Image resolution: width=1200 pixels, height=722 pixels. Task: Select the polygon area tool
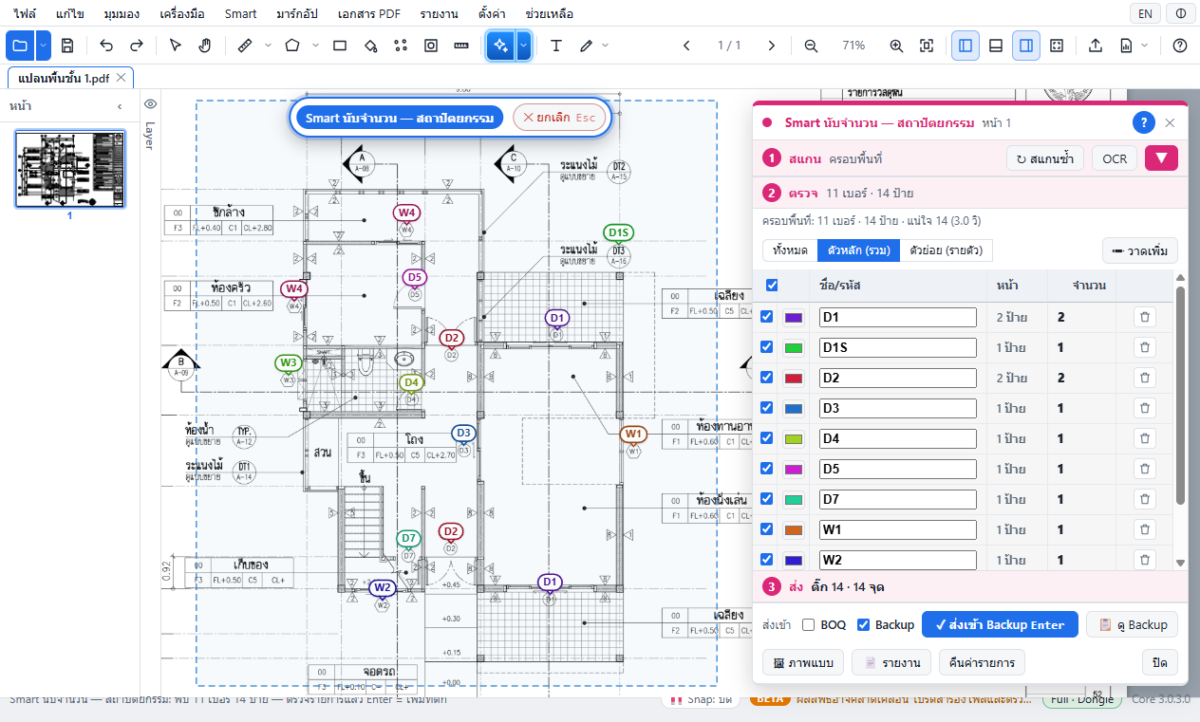pos(292,46)
